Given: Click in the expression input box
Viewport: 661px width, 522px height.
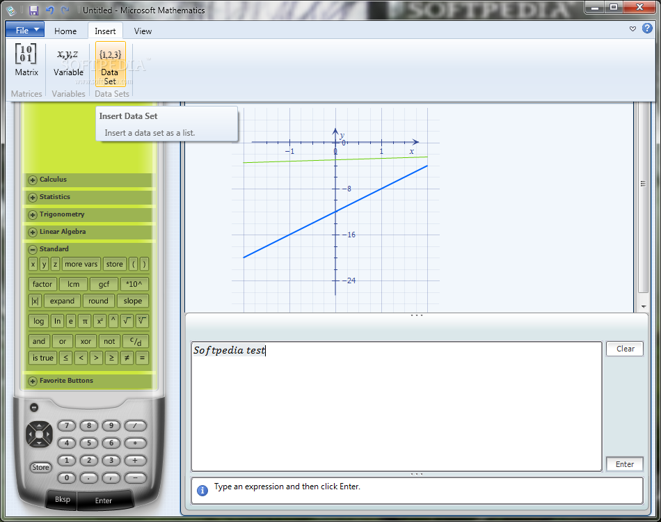Looking at the screenshot, I should point(397,406).
